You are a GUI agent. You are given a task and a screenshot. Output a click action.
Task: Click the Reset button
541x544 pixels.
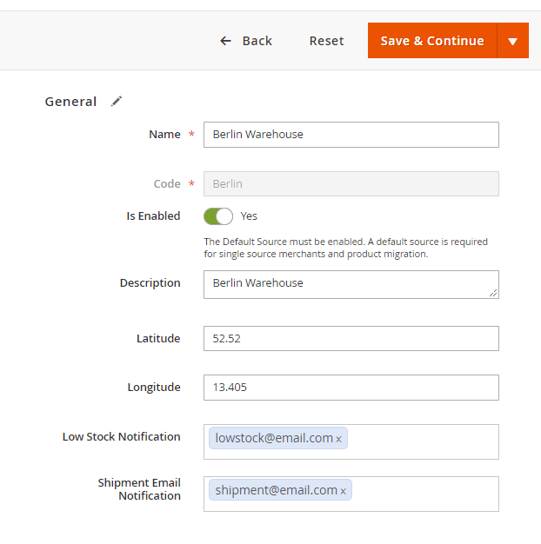(326, 41)
